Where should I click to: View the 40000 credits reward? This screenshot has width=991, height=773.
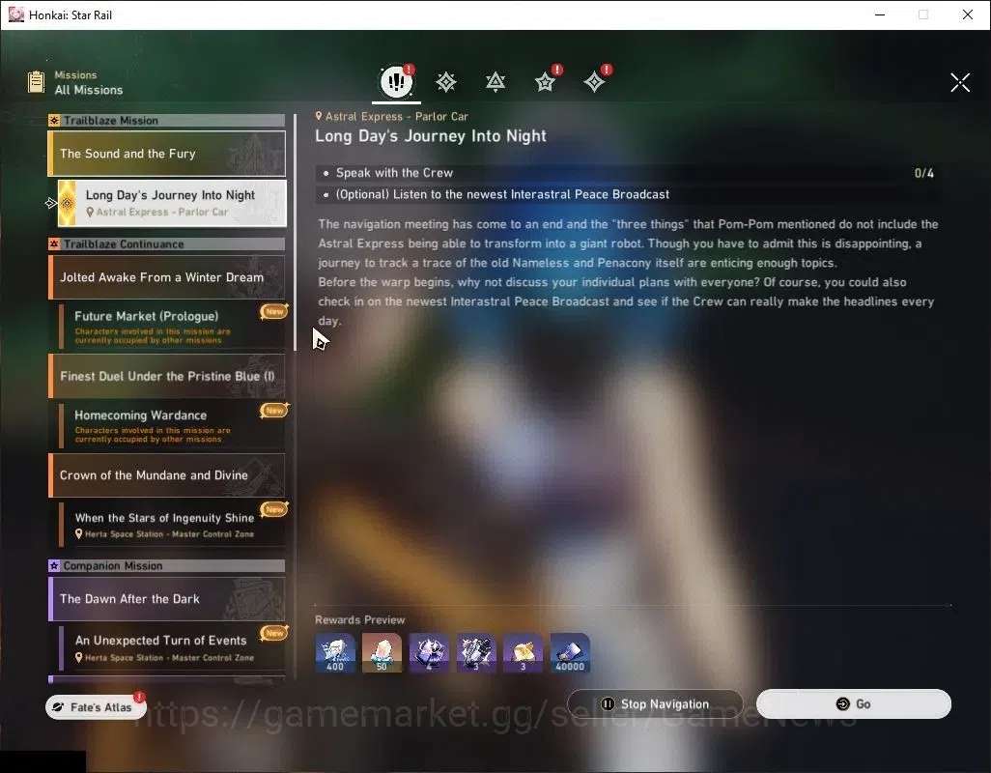(x=570, y=653)
